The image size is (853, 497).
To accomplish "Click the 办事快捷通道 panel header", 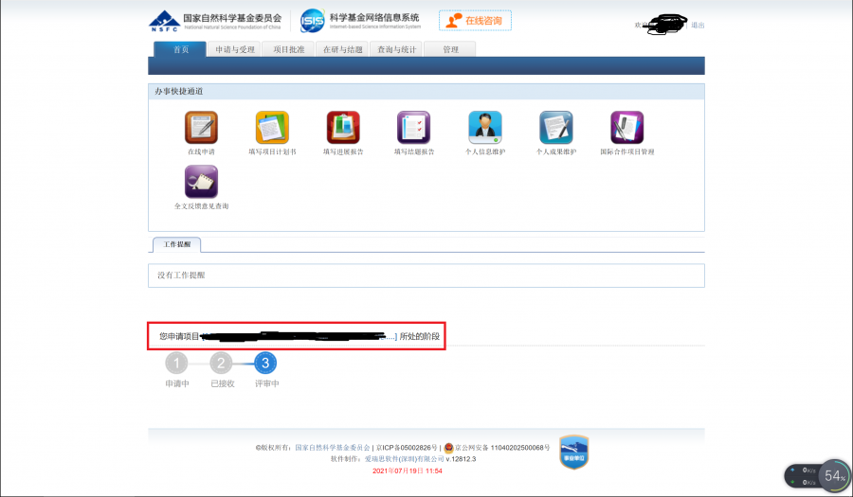I will [x=426, y=91].
